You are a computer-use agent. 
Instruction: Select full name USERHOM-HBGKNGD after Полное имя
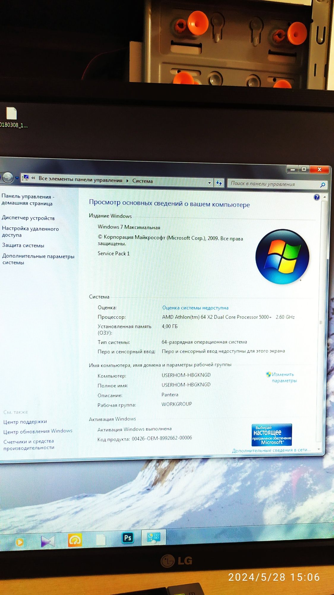(186, 385)
